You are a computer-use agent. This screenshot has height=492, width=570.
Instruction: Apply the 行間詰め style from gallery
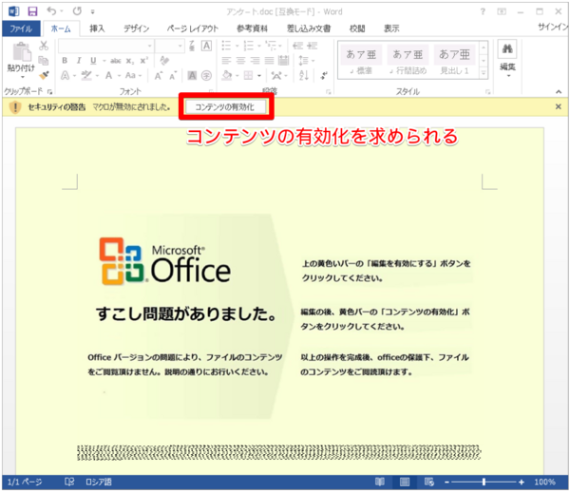coord(408,61)
